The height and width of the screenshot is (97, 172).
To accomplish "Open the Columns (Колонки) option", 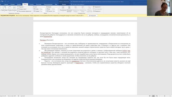I will tap(14, 9).
